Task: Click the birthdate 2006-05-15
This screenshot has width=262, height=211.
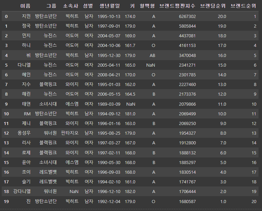Action: [x=109, y=94]
